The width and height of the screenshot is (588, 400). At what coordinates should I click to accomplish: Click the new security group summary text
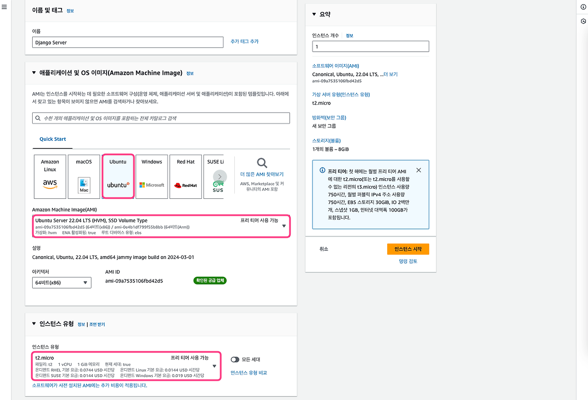(x=324, y=126)
